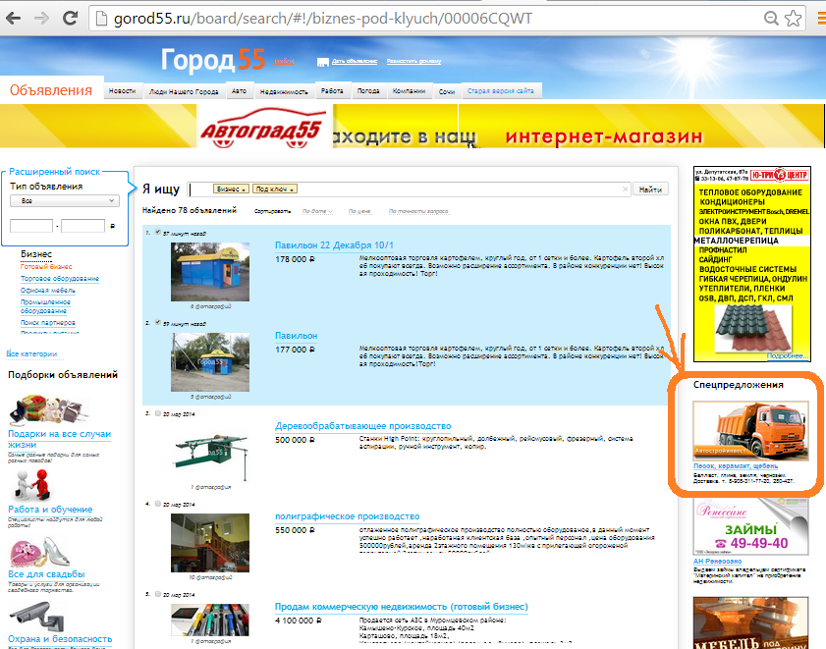Viewport: 826px width, 649px height.
Task: Reload the page with the refresh icon
Action: (x=70, y=19)
